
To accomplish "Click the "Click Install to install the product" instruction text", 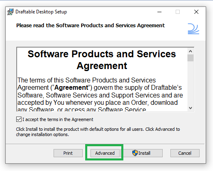I will (98, 132).
